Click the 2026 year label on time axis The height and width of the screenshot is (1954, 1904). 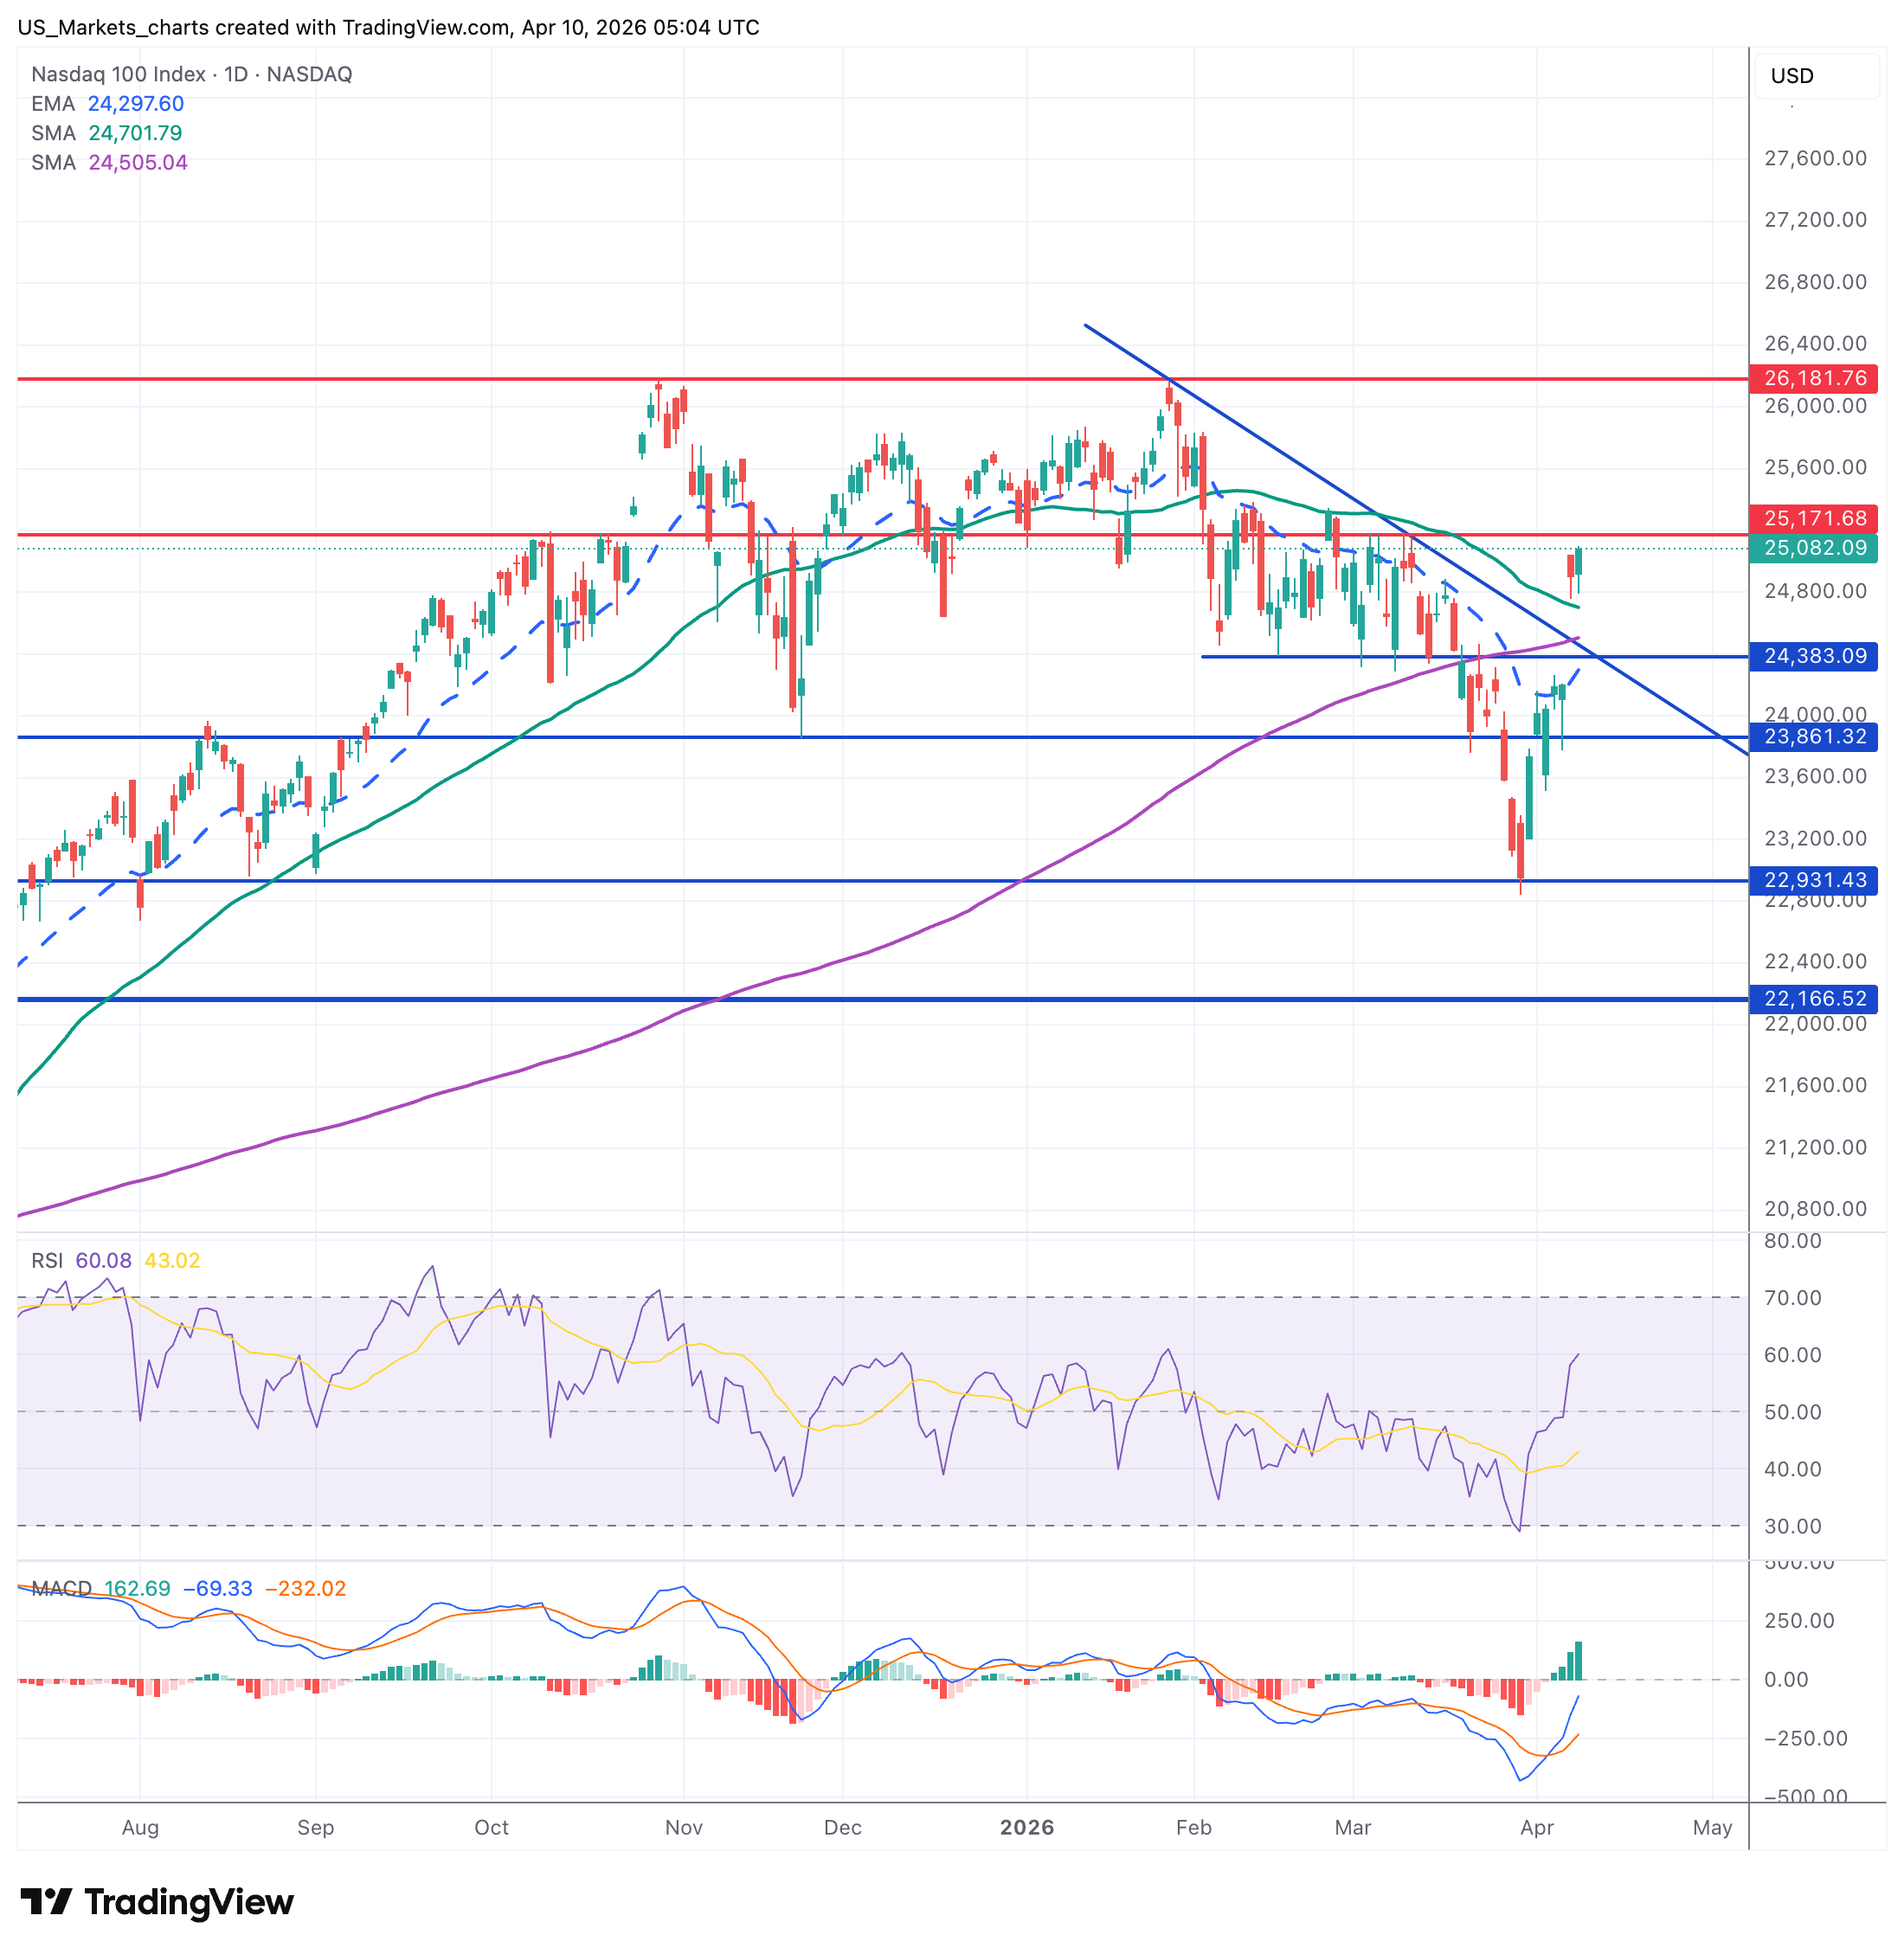(1027, 1827)
